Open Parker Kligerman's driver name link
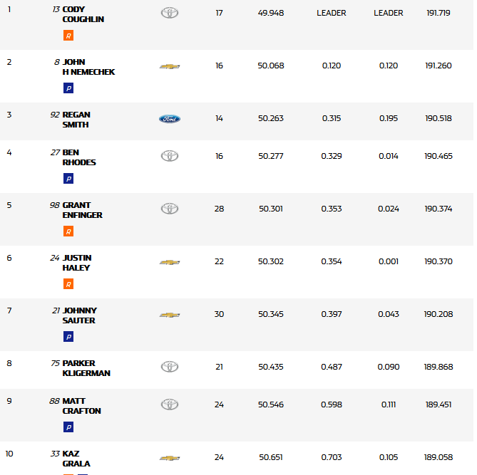This screenshot has width=477, height=475. coord(86,368)
